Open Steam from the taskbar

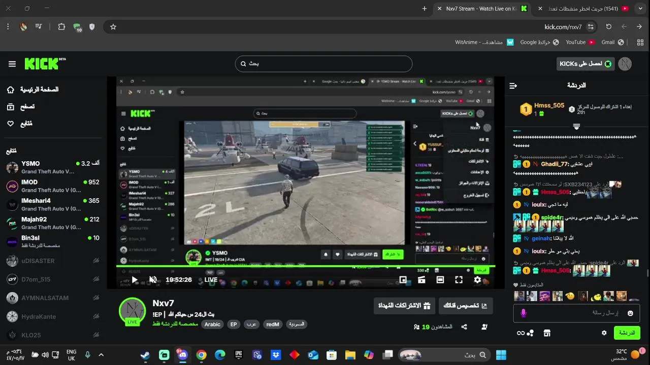coord(145,355)
